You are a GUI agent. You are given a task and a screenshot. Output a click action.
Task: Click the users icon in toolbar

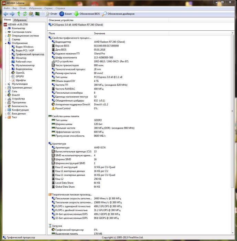click(x=31, y=14)
